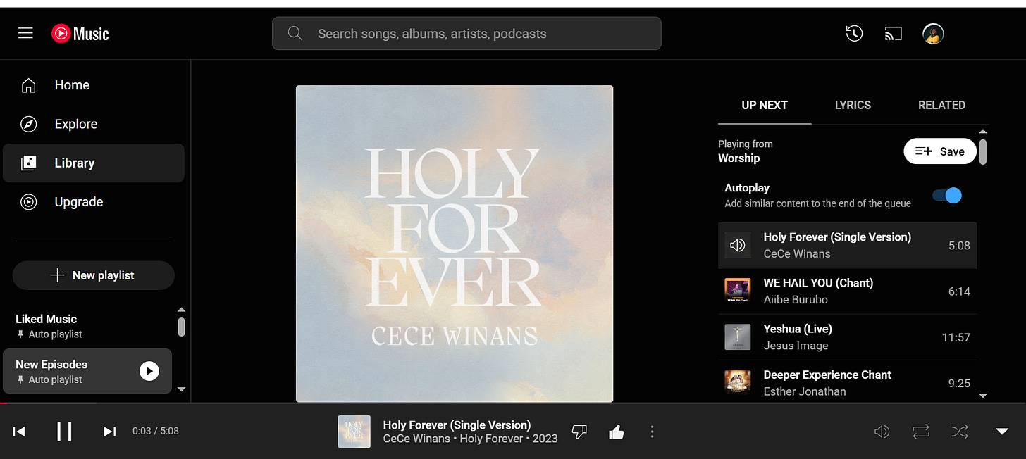
Task: Open the Liked Music auto playlist
Action: coord(87,326)
